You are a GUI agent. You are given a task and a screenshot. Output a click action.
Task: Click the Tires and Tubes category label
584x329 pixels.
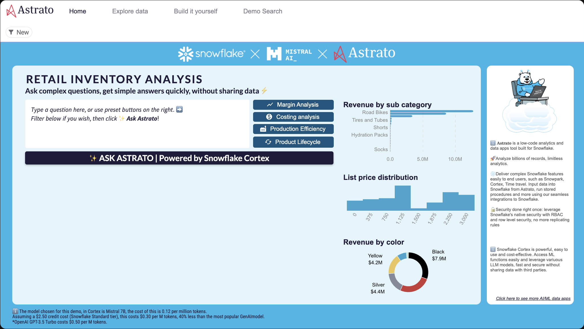click(x=370, y=120)
